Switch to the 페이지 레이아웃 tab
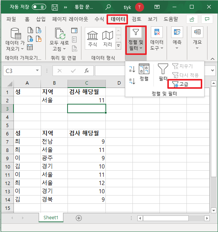Image resolution: width=218 pixels, height=232 pixels. (x=70, y=19)
